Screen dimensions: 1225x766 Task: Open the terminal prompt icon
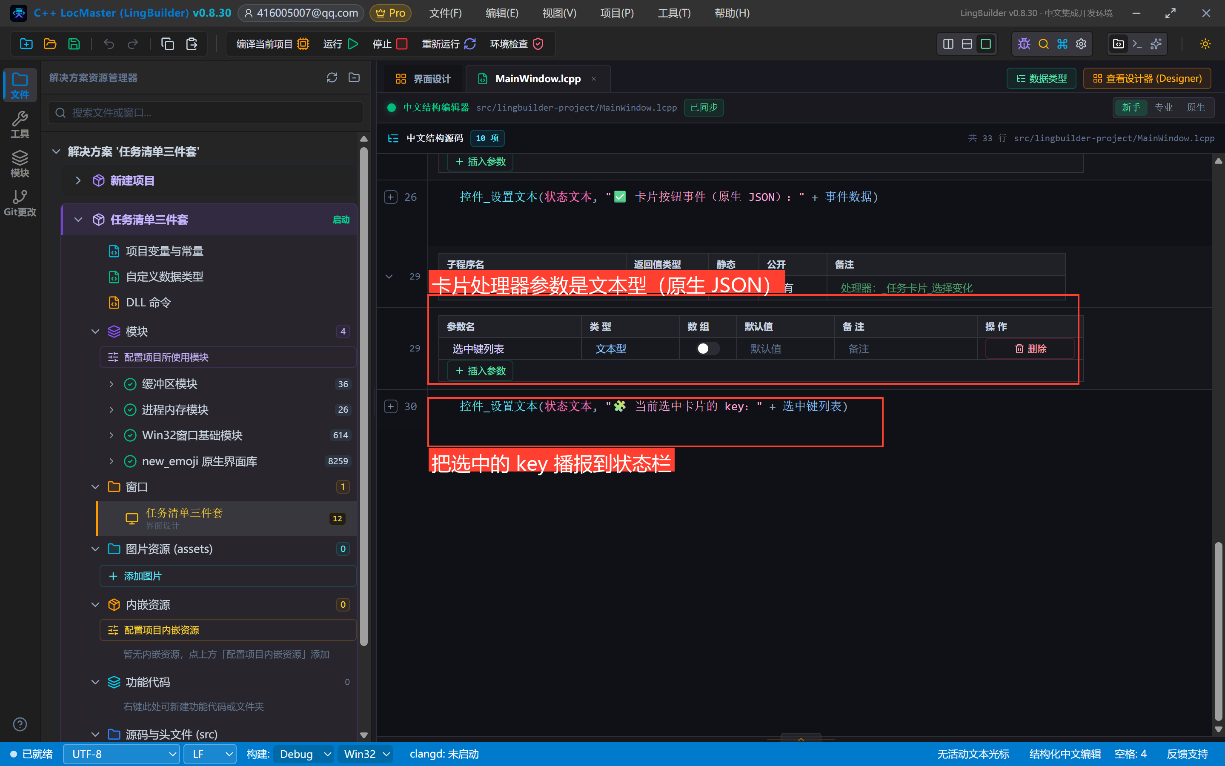1137,44
